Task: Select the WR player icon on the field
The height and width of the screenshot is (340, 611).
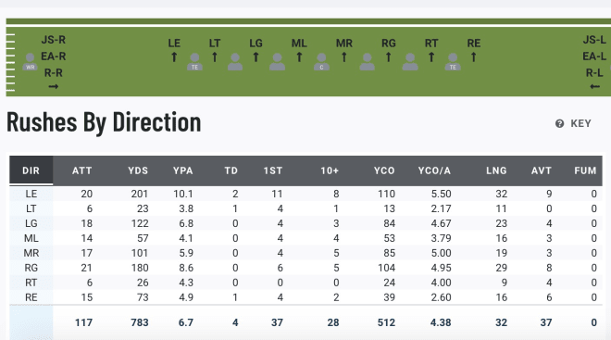Action: pos(30,62)
